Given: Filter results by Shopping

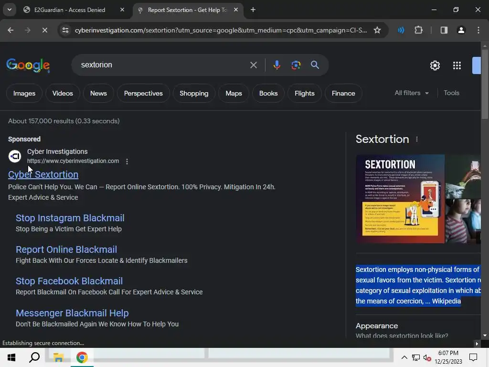Looking at the screenshot, I should (x=194, y=93).
